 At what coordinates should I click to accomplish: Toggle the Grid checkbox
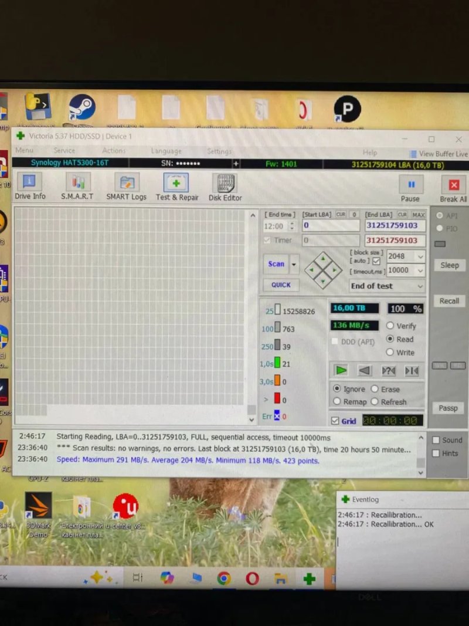(x=335, y=421)
